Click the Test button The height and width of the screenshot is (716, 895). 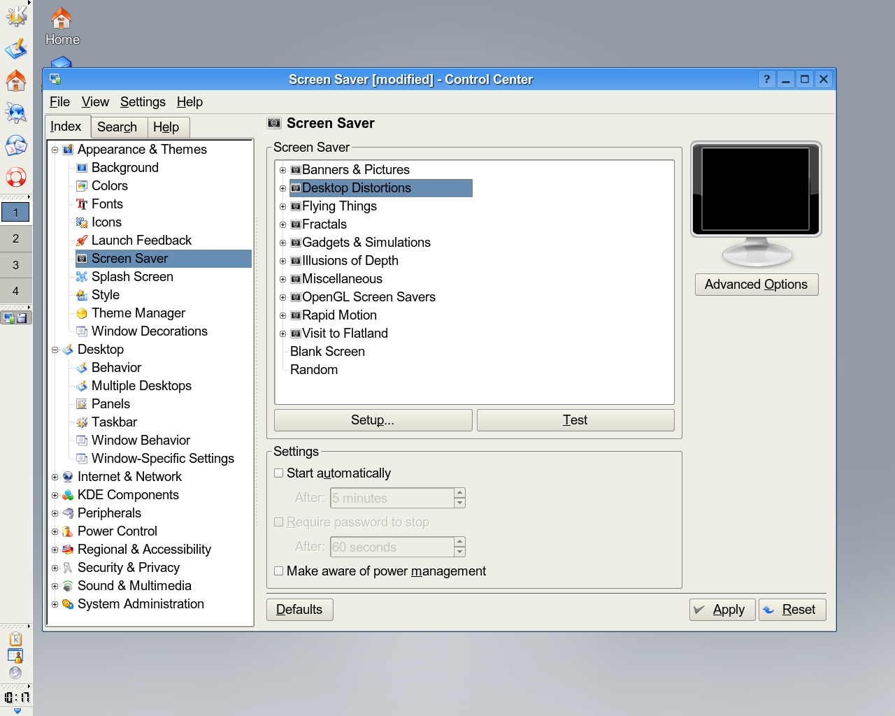(575, 420)
